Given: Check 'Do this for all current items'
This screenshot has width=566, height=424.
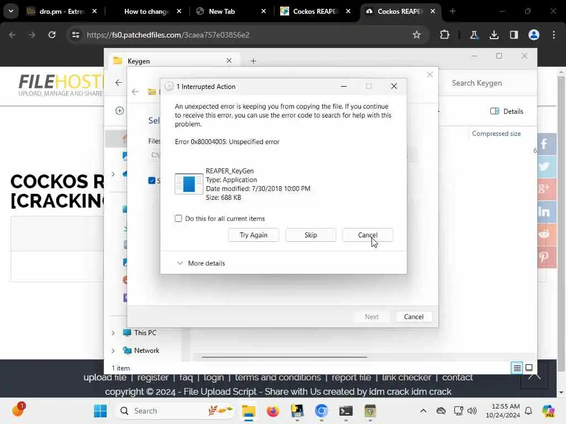Looking at the screenshot, I should click(x=179, y=219).
